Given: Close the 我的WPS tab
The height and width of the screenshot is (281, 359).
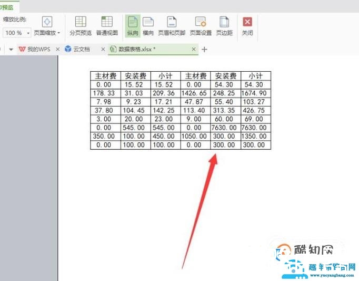Looking at the screenshot, I should [58, 49].
